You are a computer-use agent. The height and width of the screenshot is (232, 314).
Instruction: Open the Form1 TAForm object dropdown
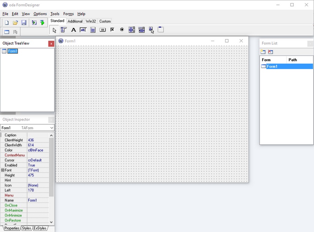pyautogui.click(x=52, y=128)
